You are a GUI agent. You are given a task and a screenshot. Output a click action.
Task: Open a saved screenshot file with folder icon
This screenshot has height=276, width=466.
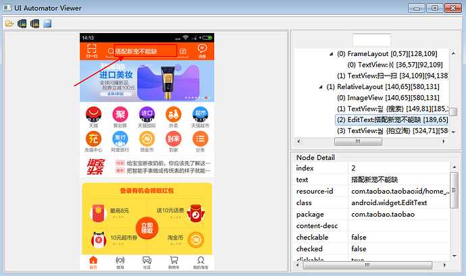[x=9, y=24]
